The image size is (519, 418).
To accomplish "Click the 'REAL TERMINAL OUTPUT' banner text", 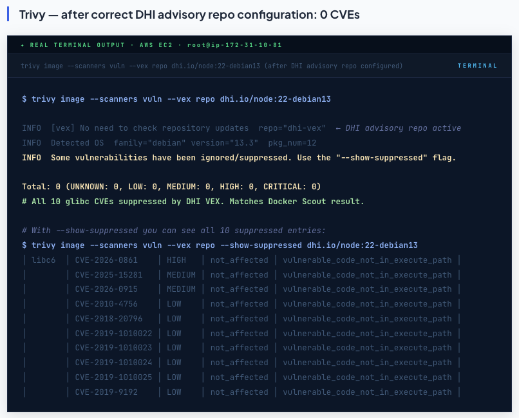I will tap(77, 45).
